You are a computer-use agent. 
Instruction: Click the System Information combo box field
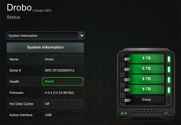coord(43,36)
